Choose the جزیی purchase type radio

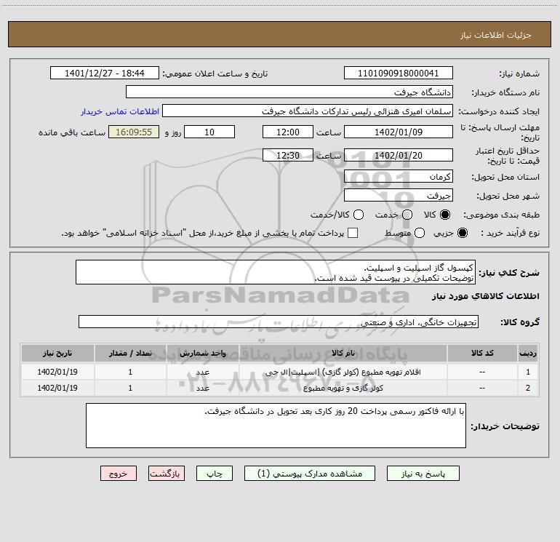(462, 233)
